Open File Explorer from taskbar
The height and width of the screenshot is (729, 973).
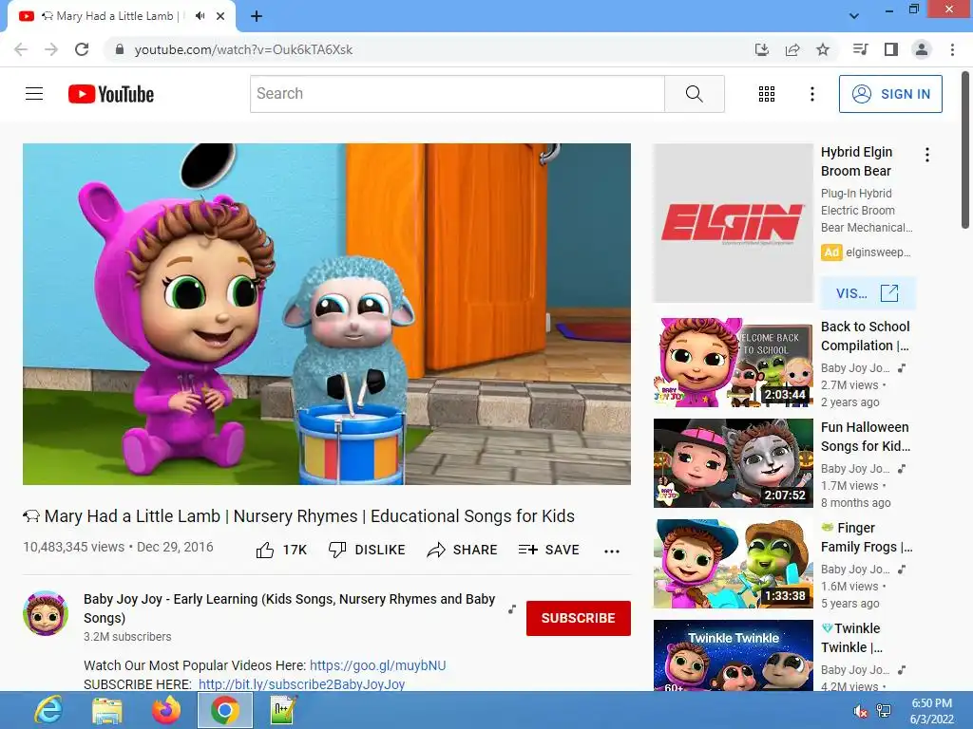(x=107, y=710)
